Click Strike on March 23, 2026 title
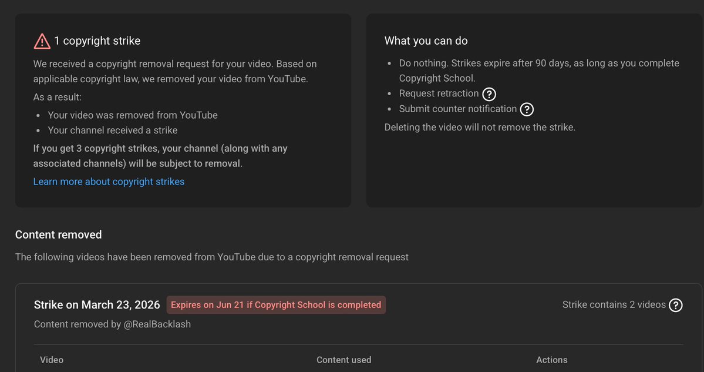Image resolution: width=704 pixels, height=372 pixels. click(x=97, y=304)
